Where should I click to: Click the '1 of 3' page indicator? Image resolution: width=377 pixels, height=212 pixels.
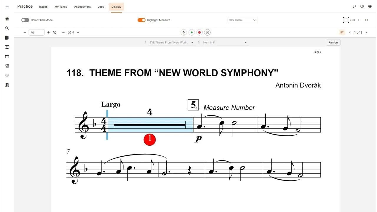358,32
